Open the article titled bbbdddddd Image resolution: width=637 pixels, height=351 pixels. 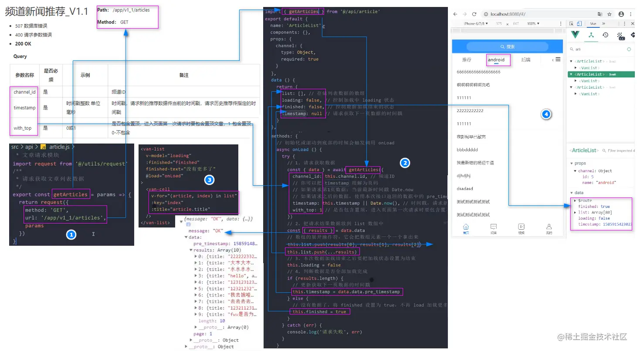coord(467,150)
